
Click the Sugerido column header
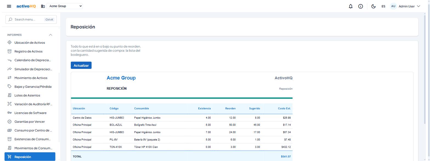pos(254,109)
